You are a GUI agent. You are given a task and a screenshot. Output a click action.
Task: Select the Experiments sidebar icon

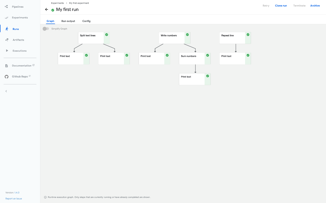[6, 18]
